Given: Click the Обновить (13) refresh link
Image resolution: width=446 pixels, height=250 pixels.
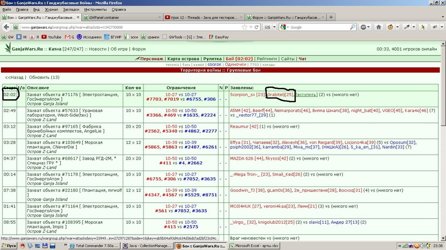Looking at the screenshot, I should pos(44,77).
